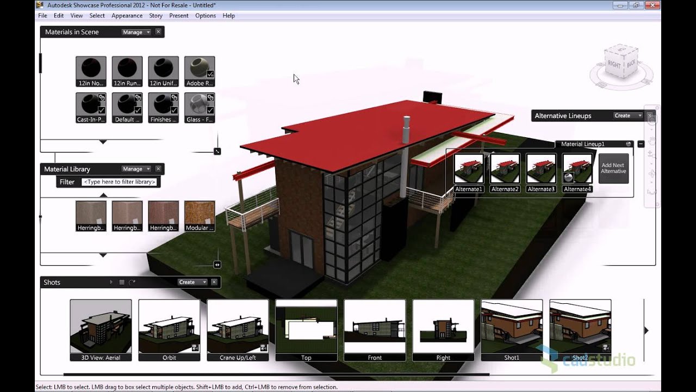The width and height of the screenshot is (696, 392).
Task: Toggle the checkbox on Finishes material
Action: pos(174,110)
